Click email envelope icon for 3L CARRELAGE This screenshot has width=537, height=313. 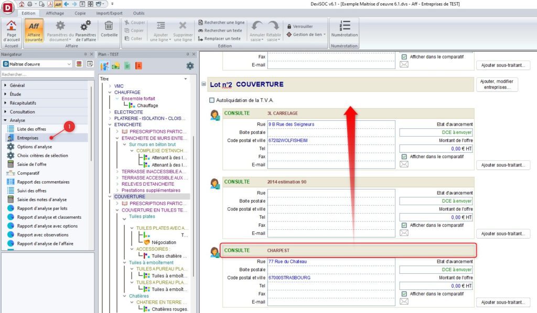[404, 164]
